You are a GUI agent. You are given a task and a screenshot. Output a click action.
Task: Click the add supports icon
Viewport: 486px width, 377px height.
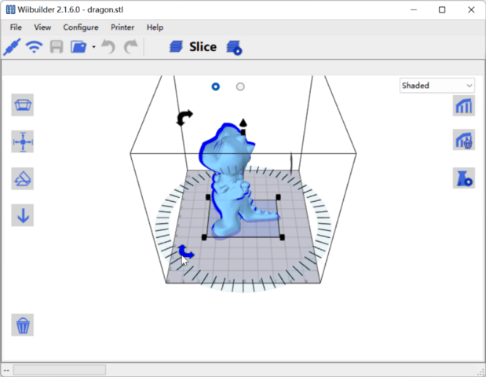pos(463,106)
